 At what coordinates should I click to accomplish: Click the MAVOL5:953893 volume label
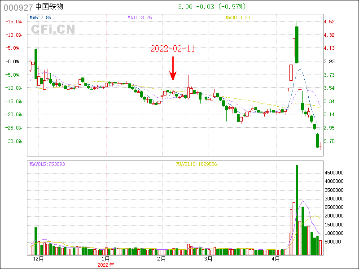[47, 164]
